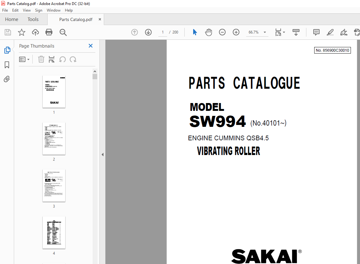Open the File menu
360x264 pixels.
click(x=5, y=10)
